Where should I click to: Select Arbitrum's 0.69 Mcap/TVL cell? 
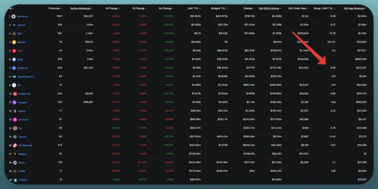[333, 68]
